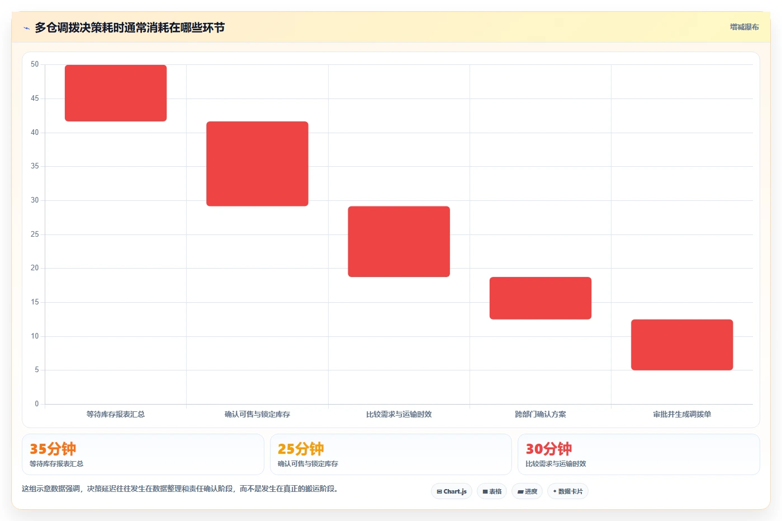
Task: Click the lightning icon beside the title
Action: (x=26, y=28)
